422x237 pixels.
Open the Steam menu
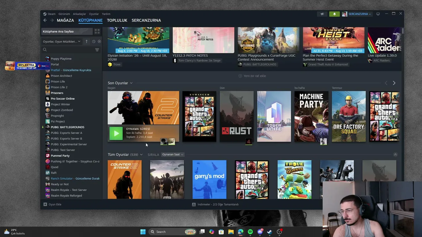tap(51, 14)
